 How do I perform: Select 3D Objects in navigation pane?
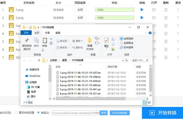pos(33,87)
